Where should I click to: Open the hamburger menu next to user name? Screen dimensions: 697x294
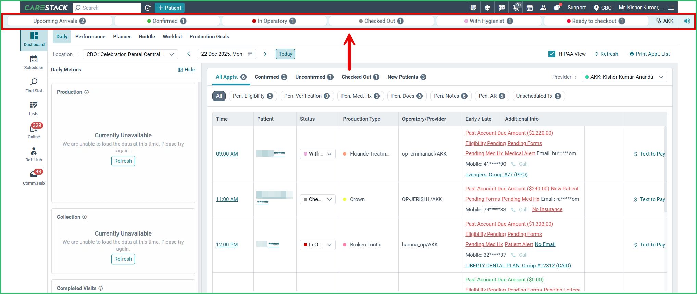pos(671,8)
